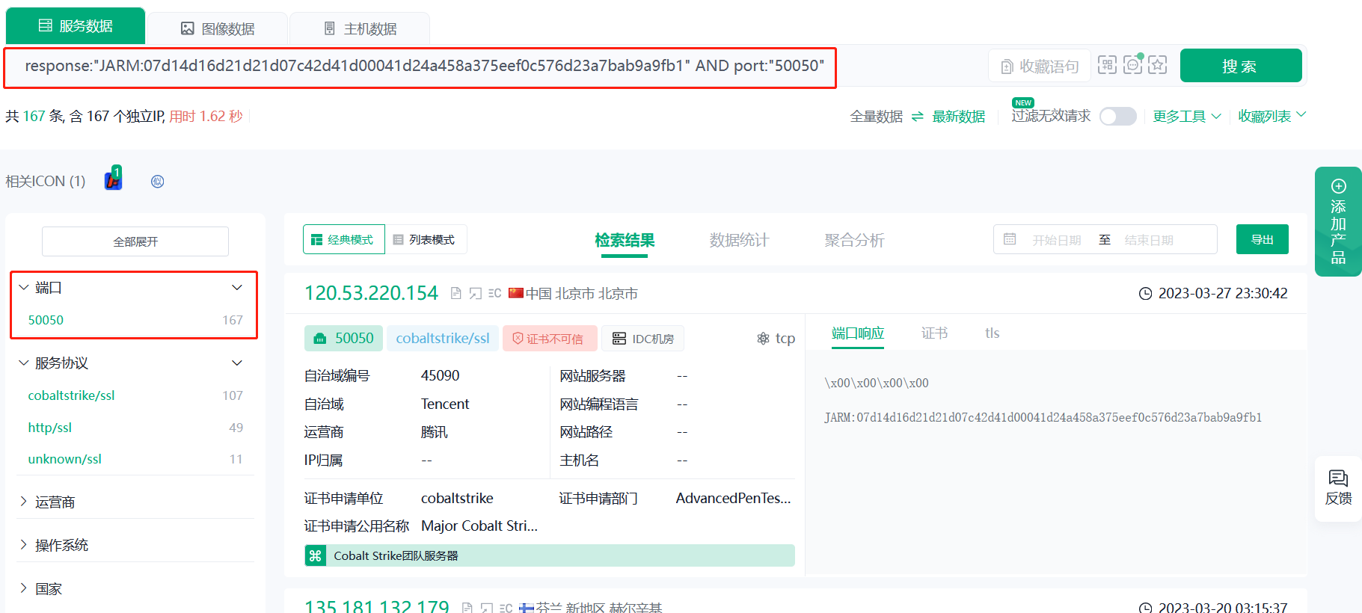Open the 数据统计 tab
1362x613 pixels.
point(738,240)
